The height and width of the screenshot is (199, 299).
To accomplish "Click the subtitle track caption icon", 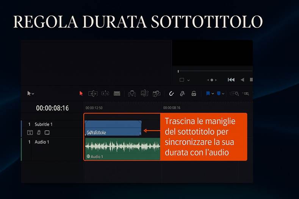I will (30, 132).
